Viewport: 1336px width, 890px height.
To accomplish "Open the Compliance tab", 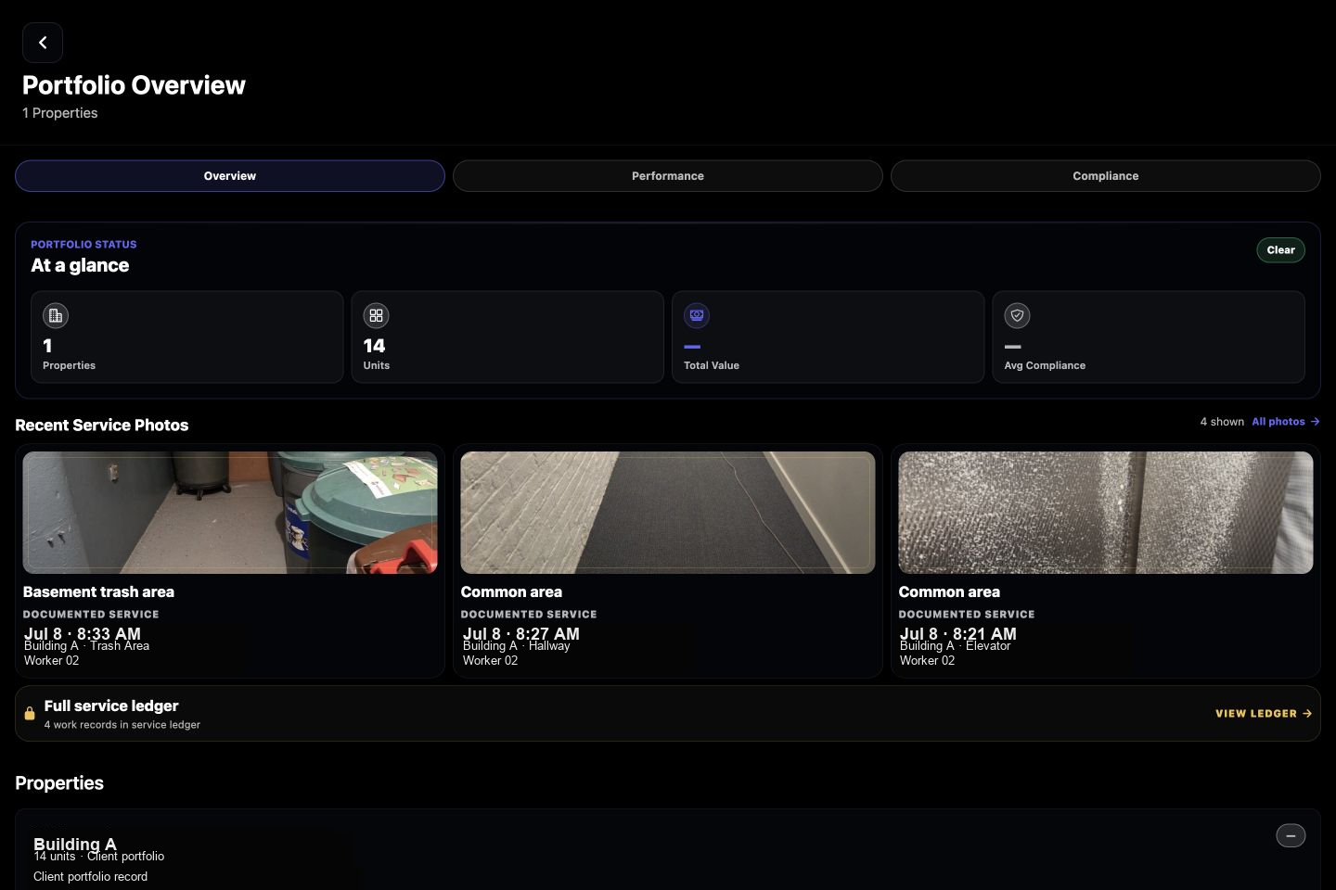I will (x=1106, y=176).
